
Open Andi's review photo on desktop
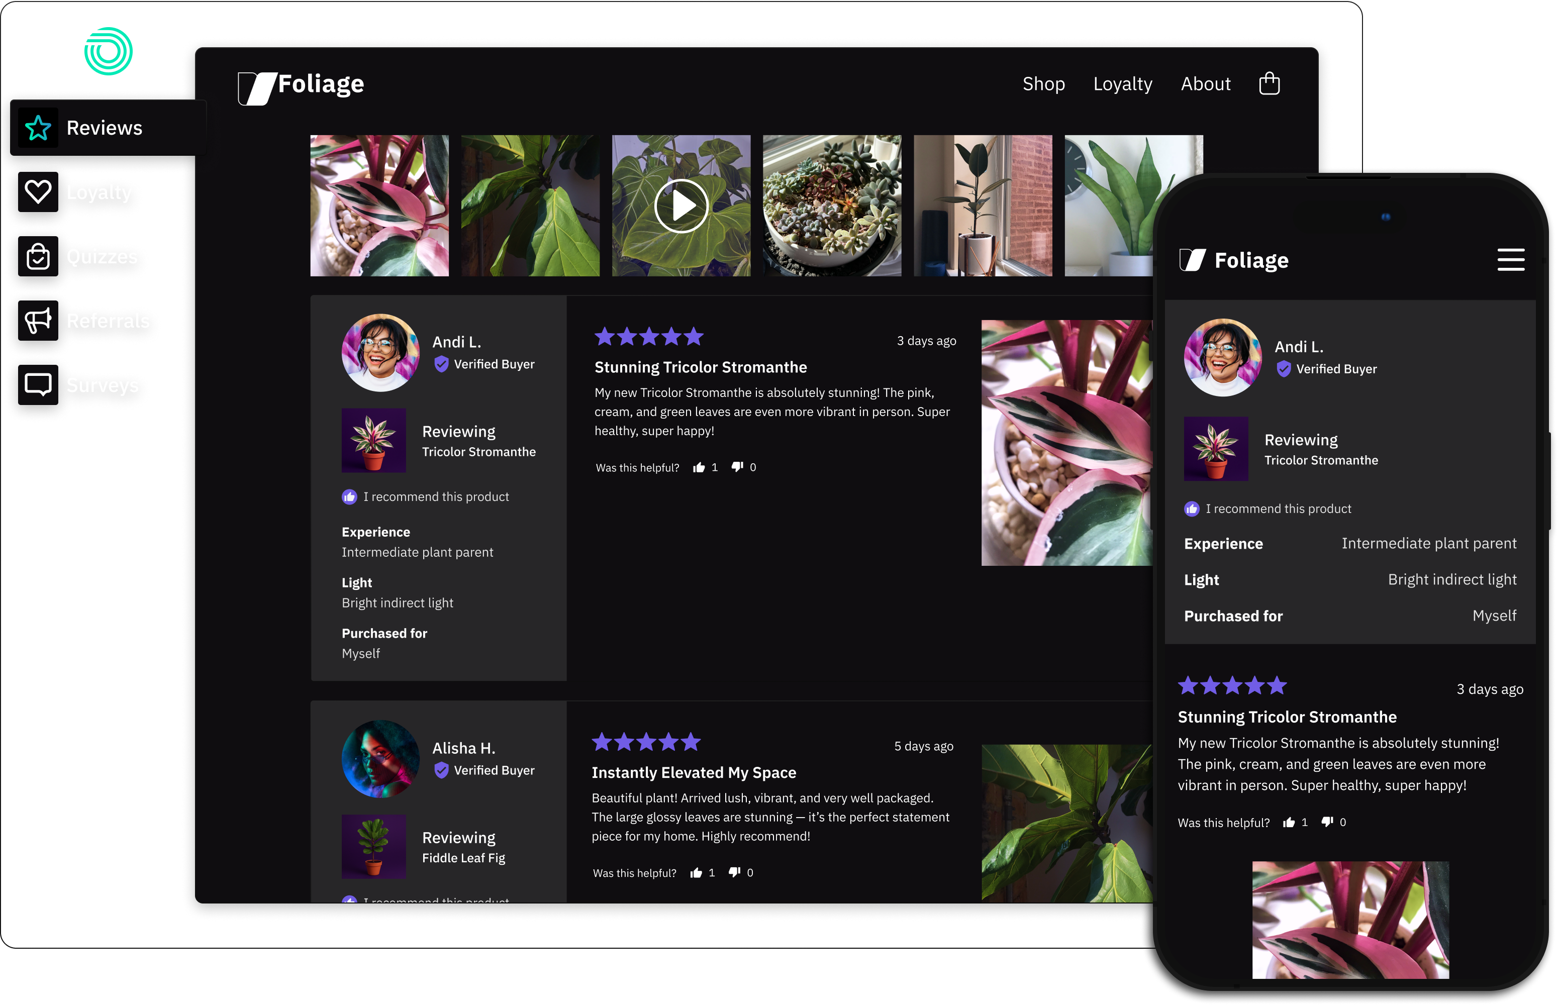pos(1067,443)
